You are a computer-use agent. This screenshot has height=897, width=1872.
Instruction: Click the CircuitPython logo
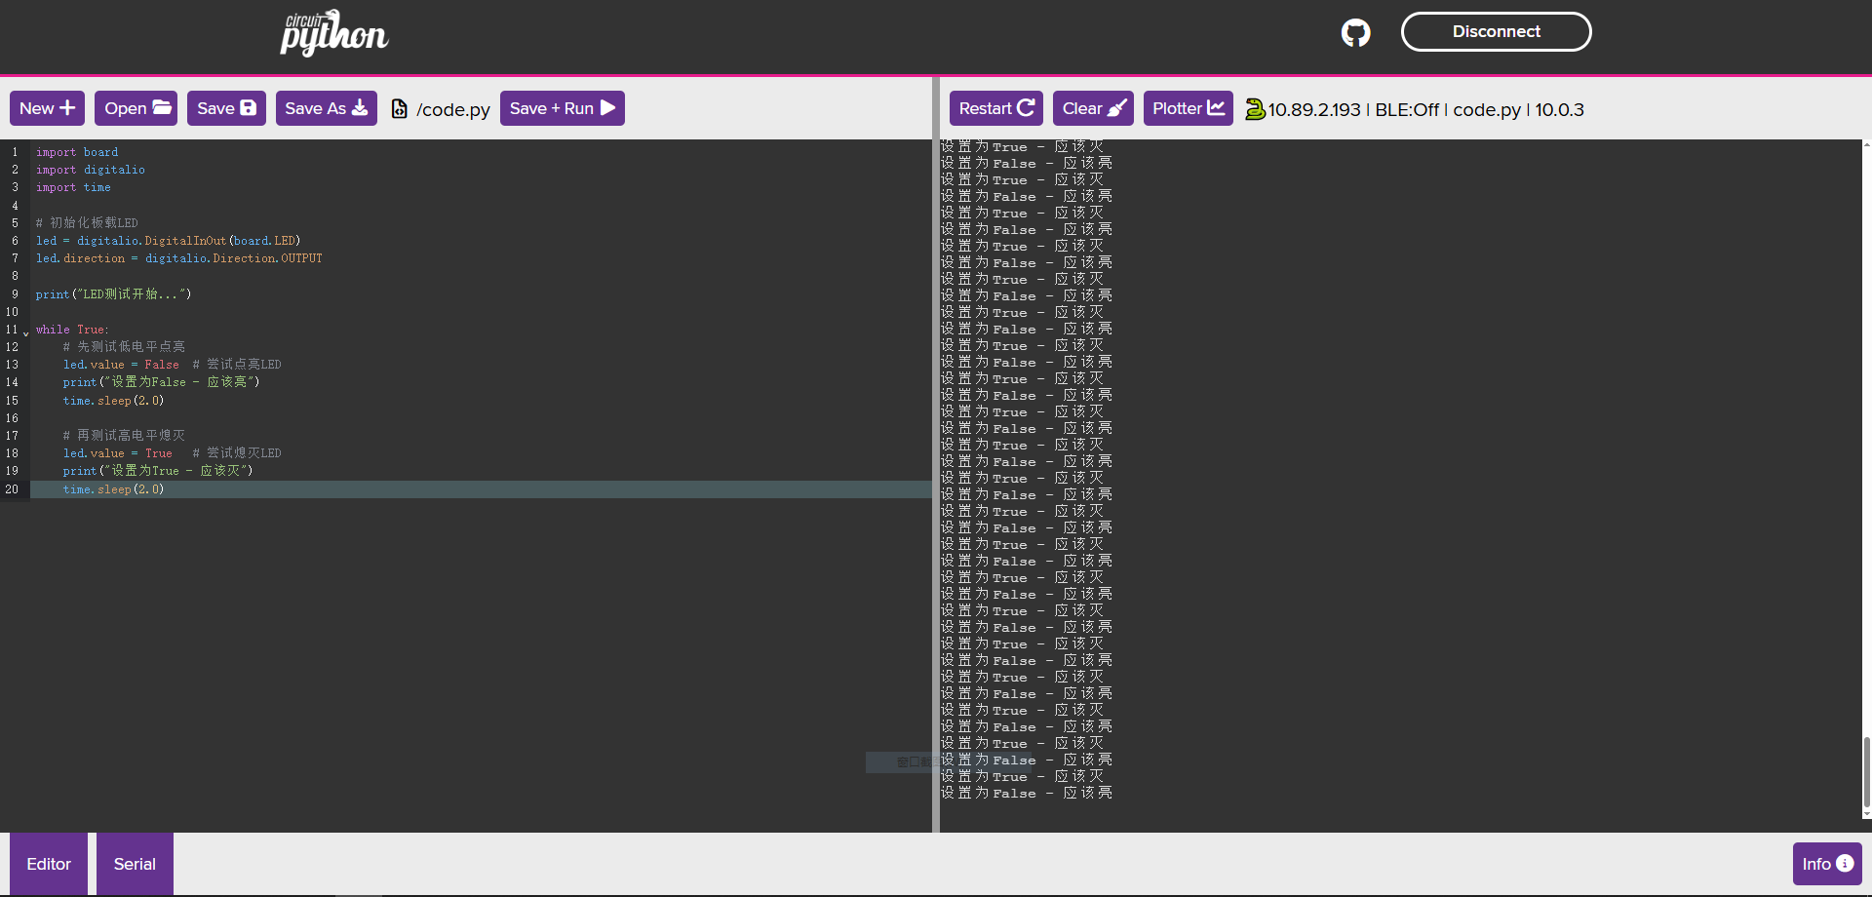tap(333, 33)
